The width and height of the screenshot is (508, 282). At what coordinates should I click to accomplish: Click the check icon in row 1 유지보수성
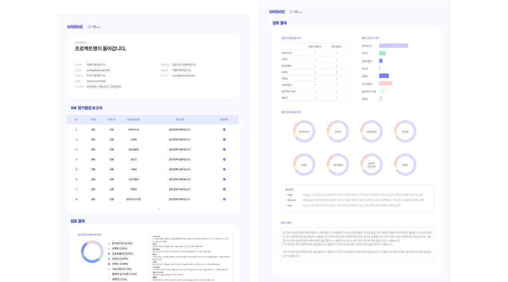(224, 130)
